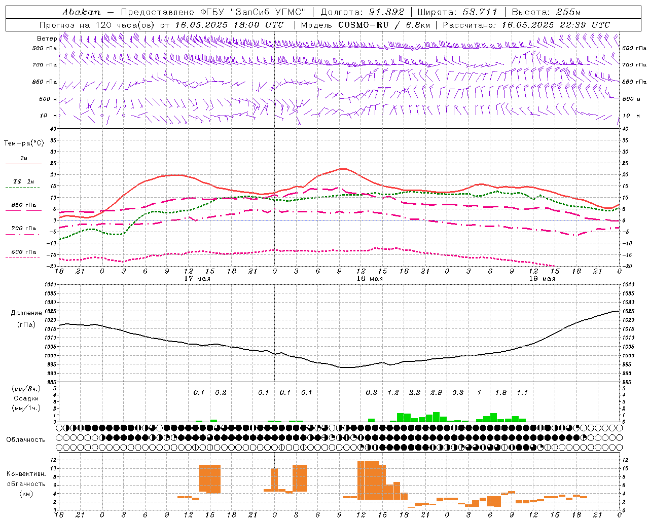This screenshot has height=519, width=649.
Task: Click the "700 гПа" temperature legend entry
Action: tap(24, 228)
